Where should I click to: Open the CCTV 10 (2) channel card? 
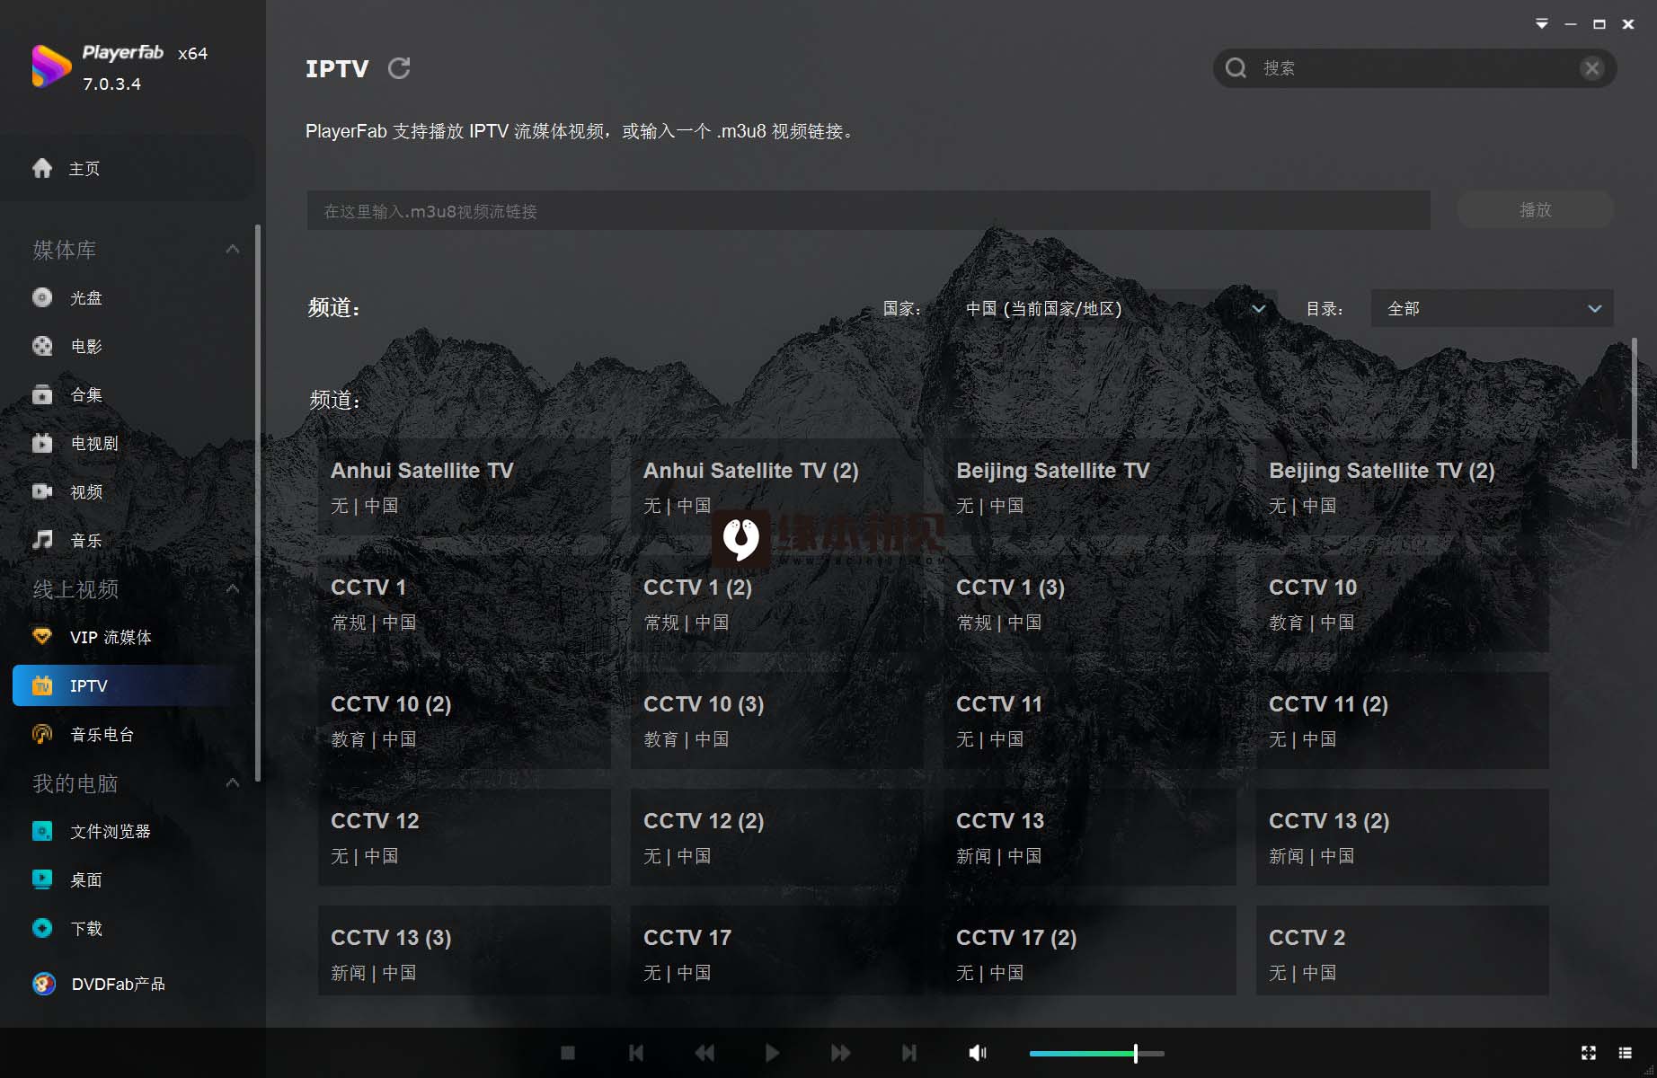tap(465, 720)
